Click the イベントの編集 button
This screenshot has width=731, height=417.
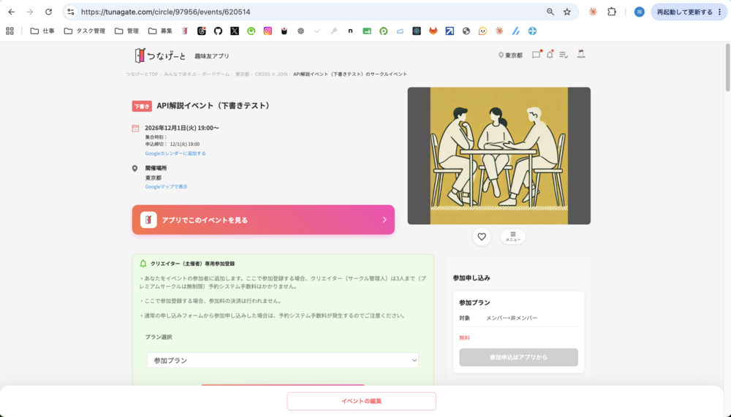tap(361, 401)
